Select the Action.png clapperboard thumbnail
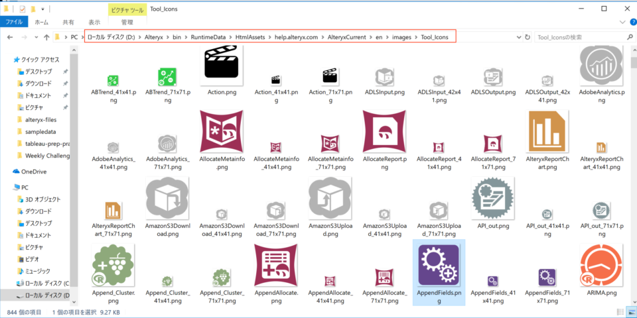This screenshot has height=318, width=637. click(x=222, y=65)
